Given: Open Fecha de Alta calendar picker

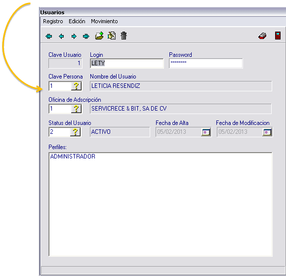Looking at the screenshot, I should 206,132.
